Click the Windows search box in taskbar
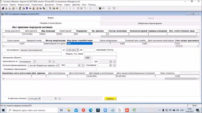The width and height of the screenshot is (202, 113). [32, 110]
